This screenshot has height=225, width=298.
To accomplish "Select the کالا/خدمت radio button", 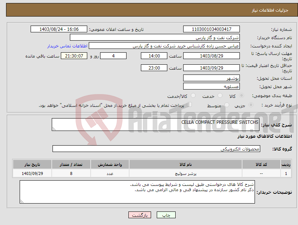I will point(193,96).
